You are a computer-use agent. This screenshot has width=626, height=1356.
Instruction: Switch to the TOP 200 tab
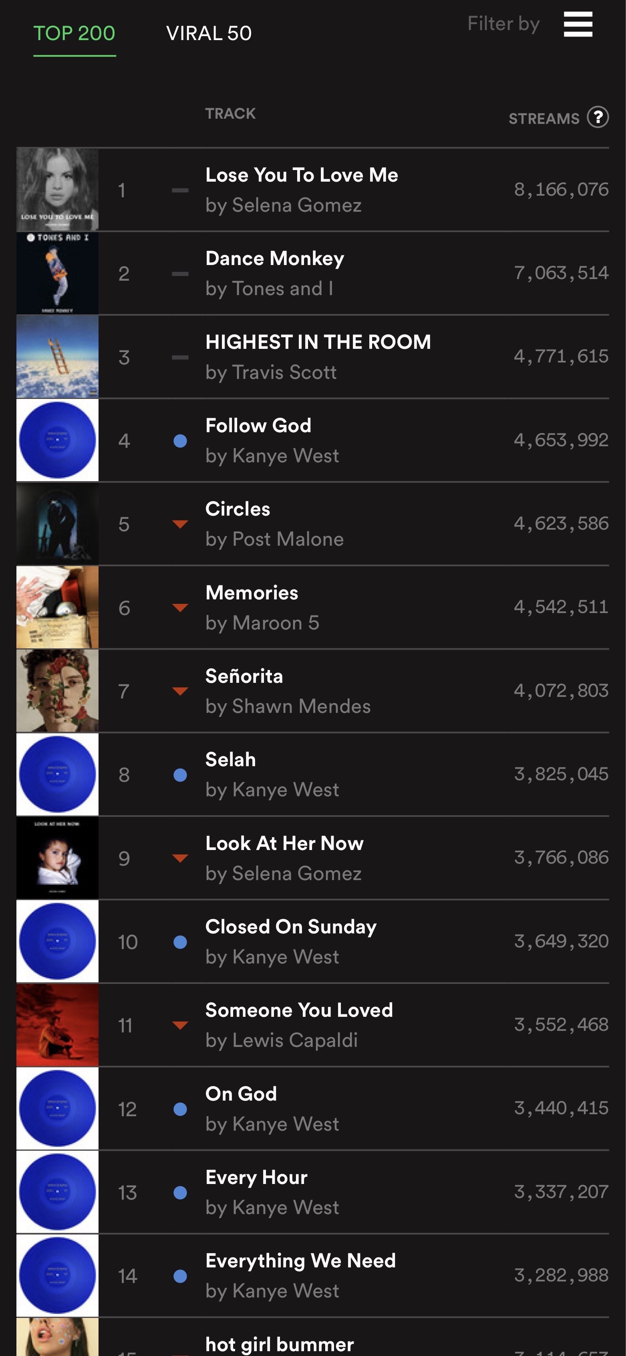tap(74, 34)
